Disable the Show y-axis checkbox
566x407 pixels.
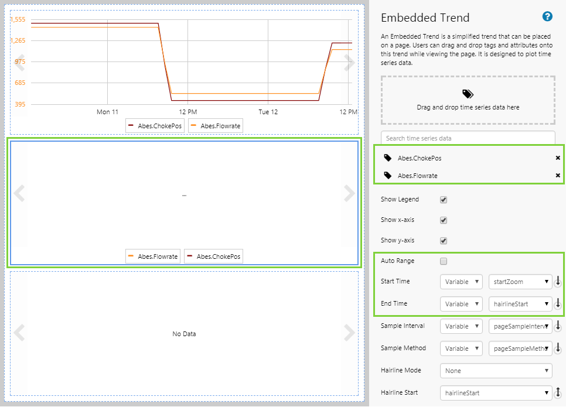point(444,241)
